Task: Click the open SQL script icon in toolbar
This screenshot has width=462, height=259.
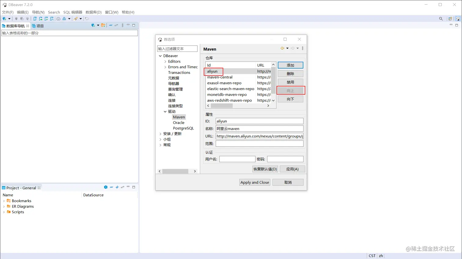Action: point(35,19)
